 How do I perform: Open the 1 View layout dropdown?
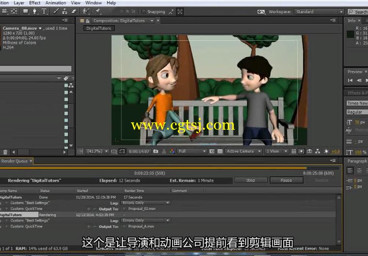(276, 151)
